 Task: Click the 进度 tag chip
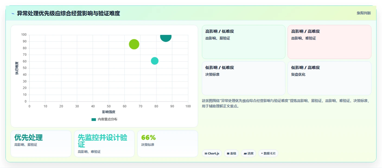248,153
